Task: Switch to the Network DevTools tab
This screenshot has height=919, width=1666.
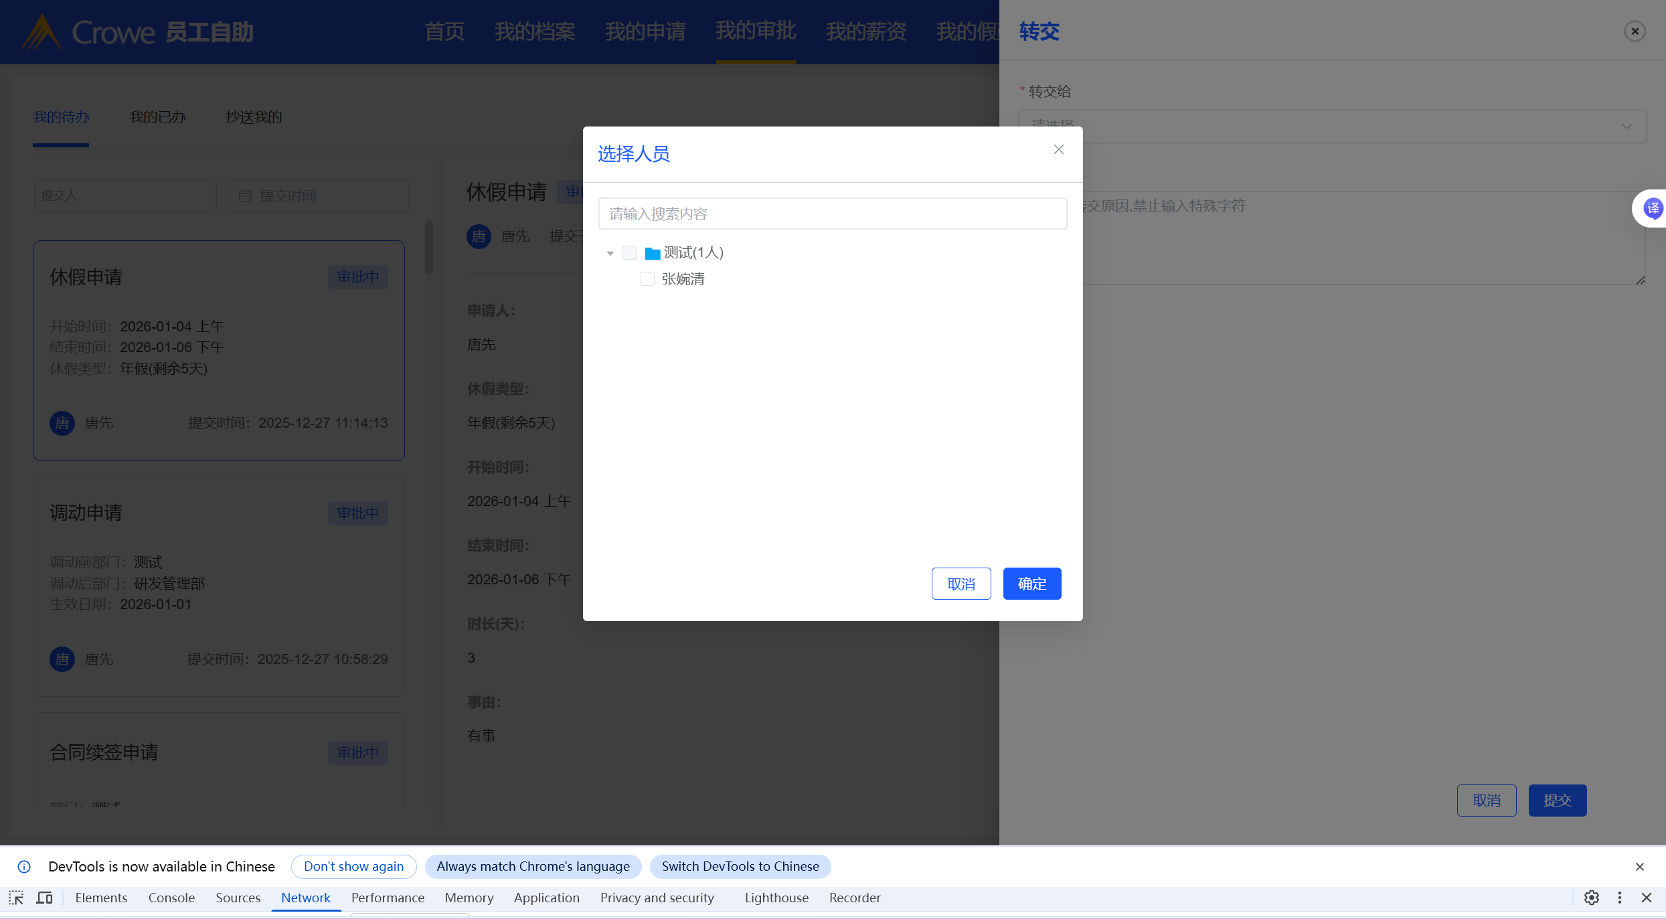Action: pos(305,898)
